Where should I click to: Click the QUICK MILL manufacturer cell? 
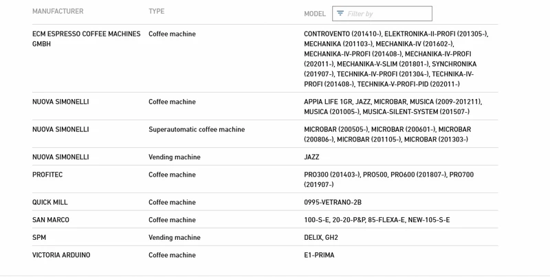click(49, 202)
